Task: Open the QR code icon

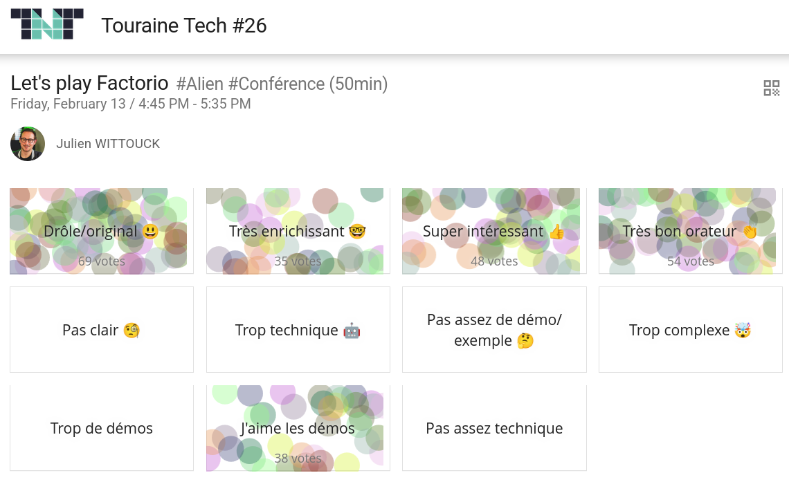Action: pyautogui.click(x=771, y=88)
